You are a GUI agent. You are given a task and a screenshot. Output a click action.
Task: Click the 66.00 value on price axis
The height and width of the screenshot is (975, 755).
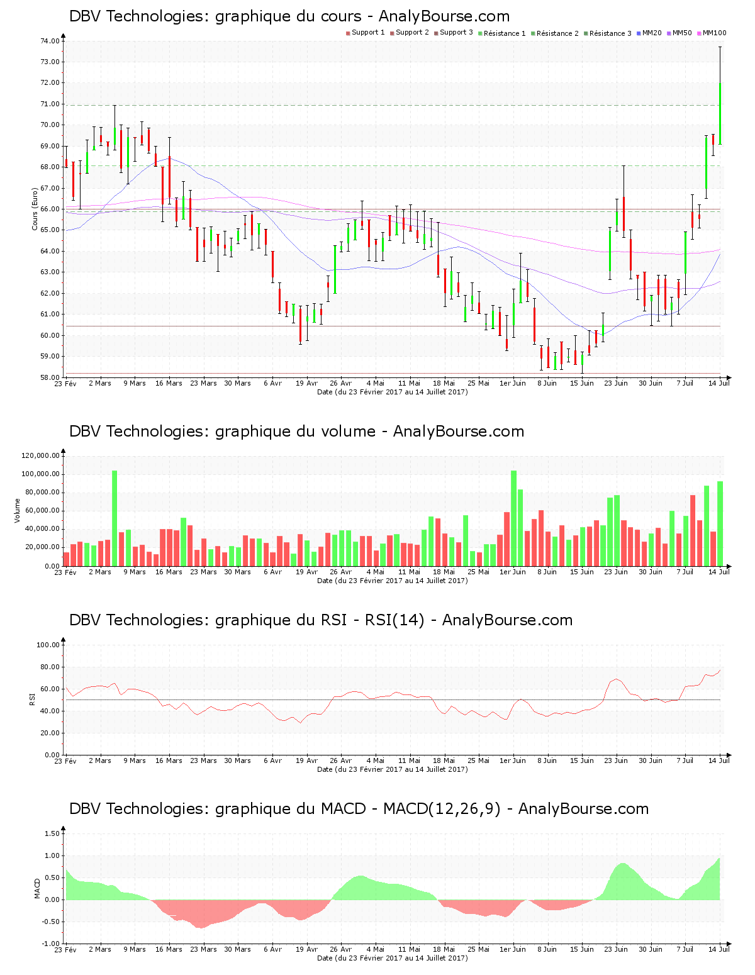tap(50, 209)
